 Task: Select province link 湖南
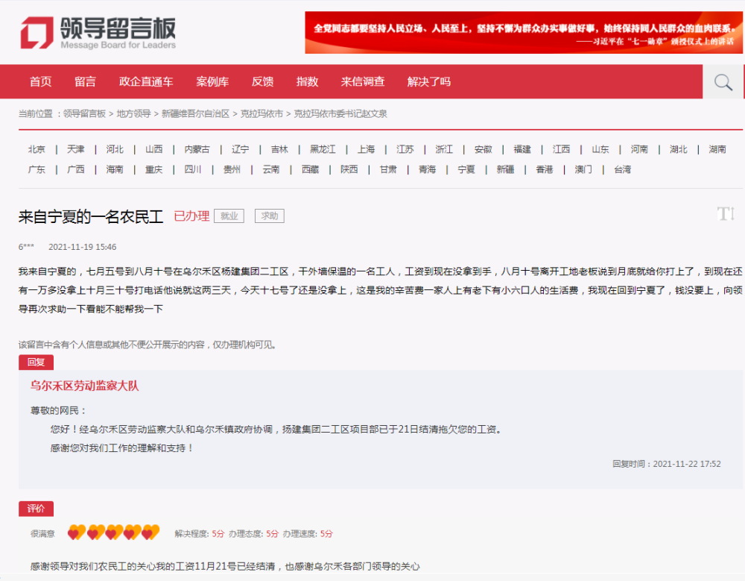click(x=717, y=149)
